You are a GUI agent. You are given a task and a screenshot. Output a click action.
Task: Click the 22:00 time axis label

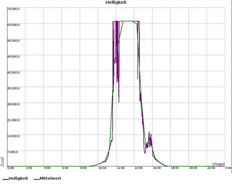(211, 168)
